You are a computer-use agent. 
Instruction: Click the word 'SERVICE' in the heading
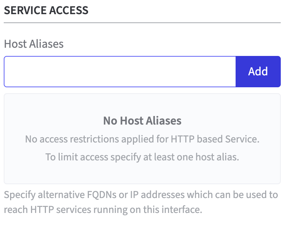[x=25, y=10]
